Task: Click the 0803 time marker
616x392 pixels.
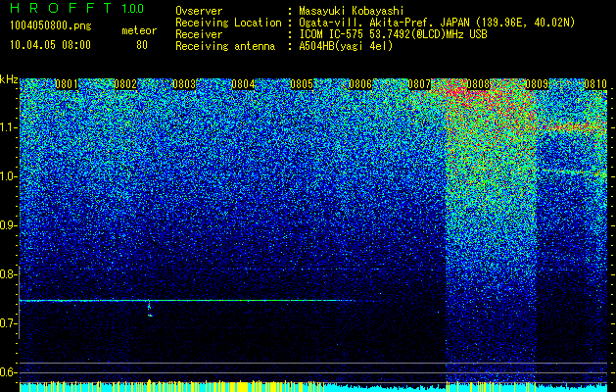Action: [x=184, y=84]
